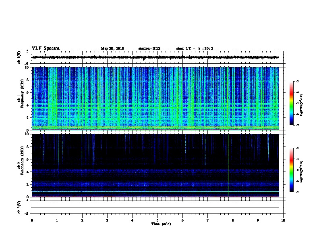Click the ch.2 color scale log(PSD) unit label
319x247 pixels.
coord(302,172)
